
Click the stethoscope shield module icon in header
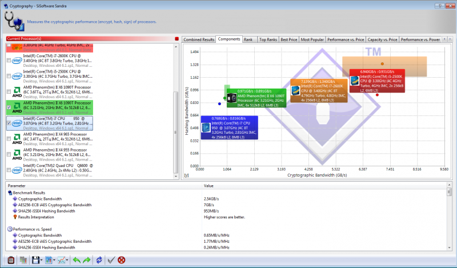click(x=14, y=21)
